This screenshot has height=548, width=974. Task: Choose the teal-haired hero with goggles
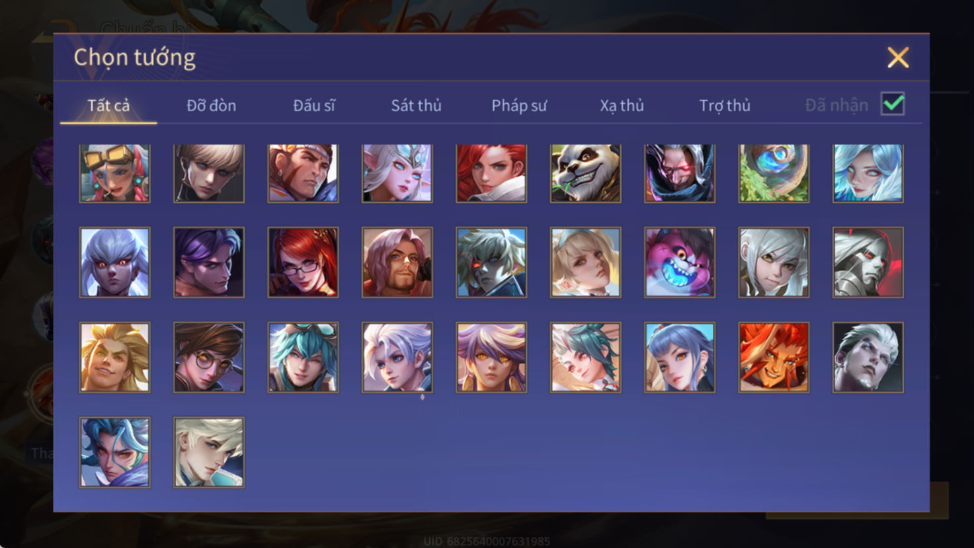(x=303, y=358)
